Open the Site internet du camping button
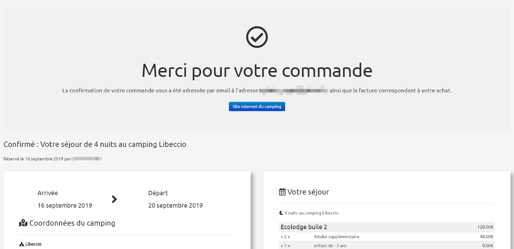Screen dimensions: 514x249 tap(257, 106)
